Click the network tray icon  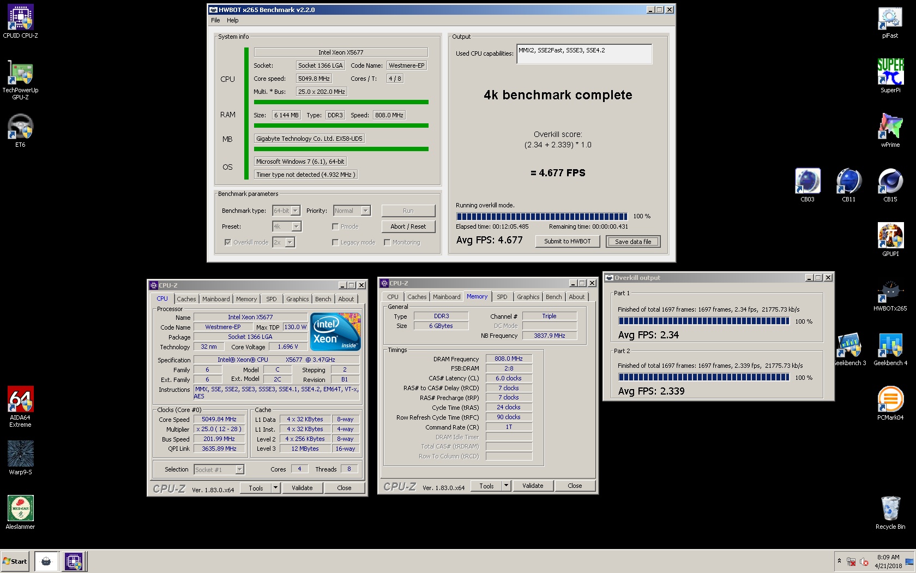point(851,562)
